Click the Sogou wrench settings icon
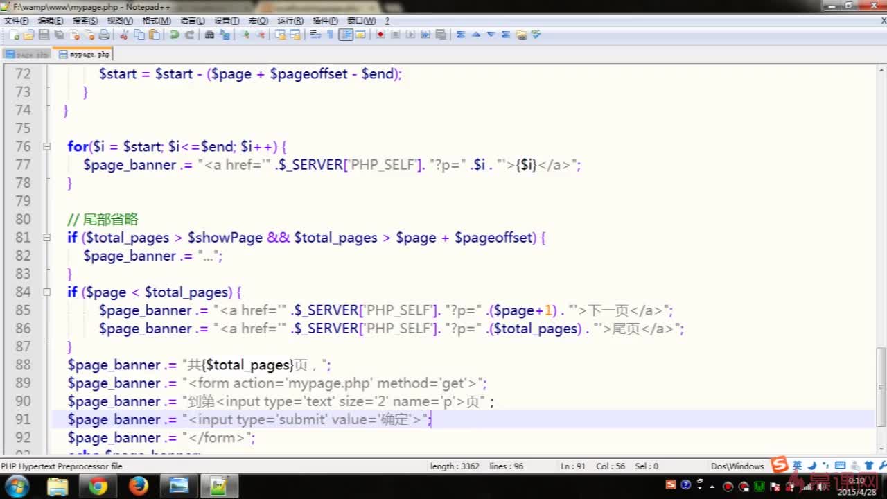Screen dimensions: 887x499 882,466
